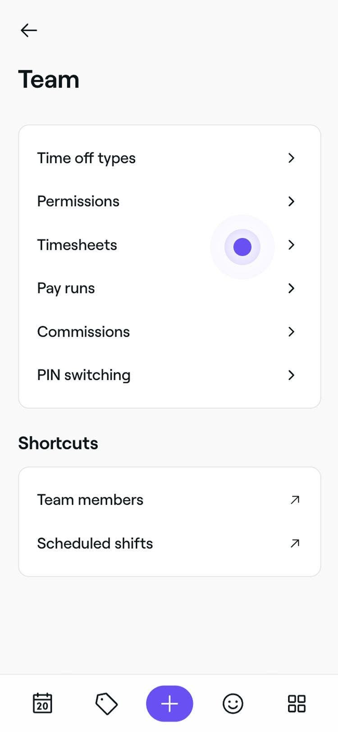Click external arrow beside Scheduled shifts
The height and width of the screenshot is (732, 338).
295,543
